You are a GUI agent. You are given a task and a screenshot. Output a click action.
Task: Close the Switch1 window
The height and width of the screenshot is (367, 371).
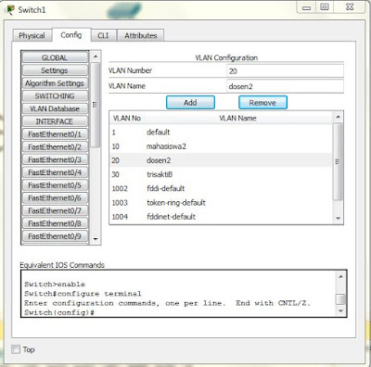click(x=350, y=7)
